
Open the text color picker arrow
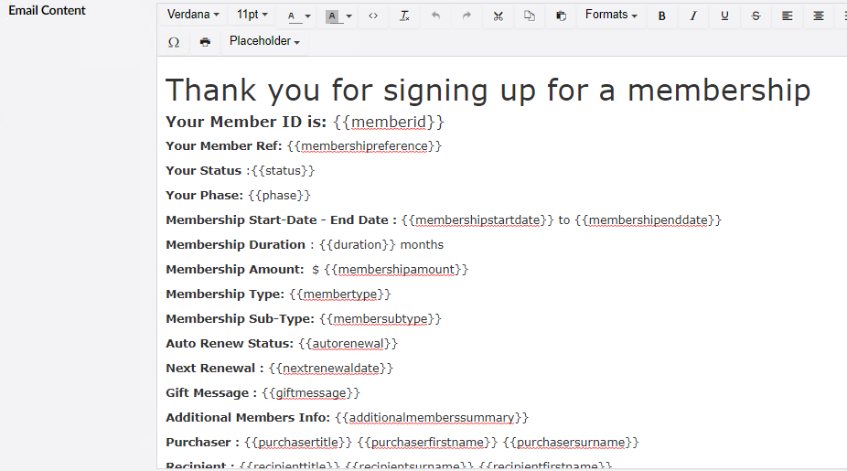[308, 16]
